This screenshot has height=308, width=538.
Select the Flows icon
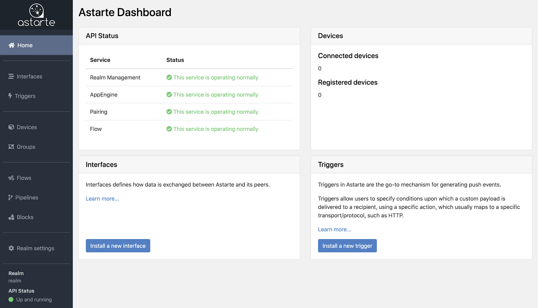(11, 178)
